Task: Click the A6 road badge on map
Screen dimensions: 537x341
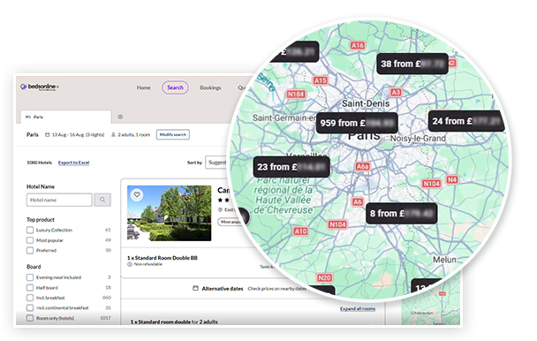Action: click(358, 201)
